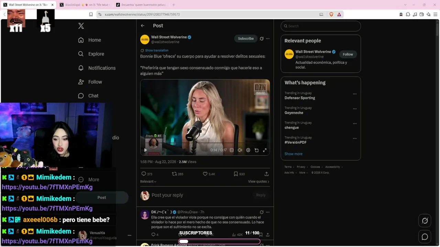Subscribe to Wall Street Wolverine
This screenshot has height=247, width=440.
pos(246,39)
